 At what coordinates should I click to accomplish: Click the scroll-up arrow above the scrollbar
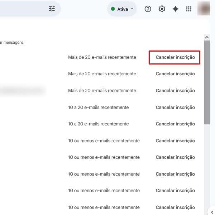(x=207, y=37)
